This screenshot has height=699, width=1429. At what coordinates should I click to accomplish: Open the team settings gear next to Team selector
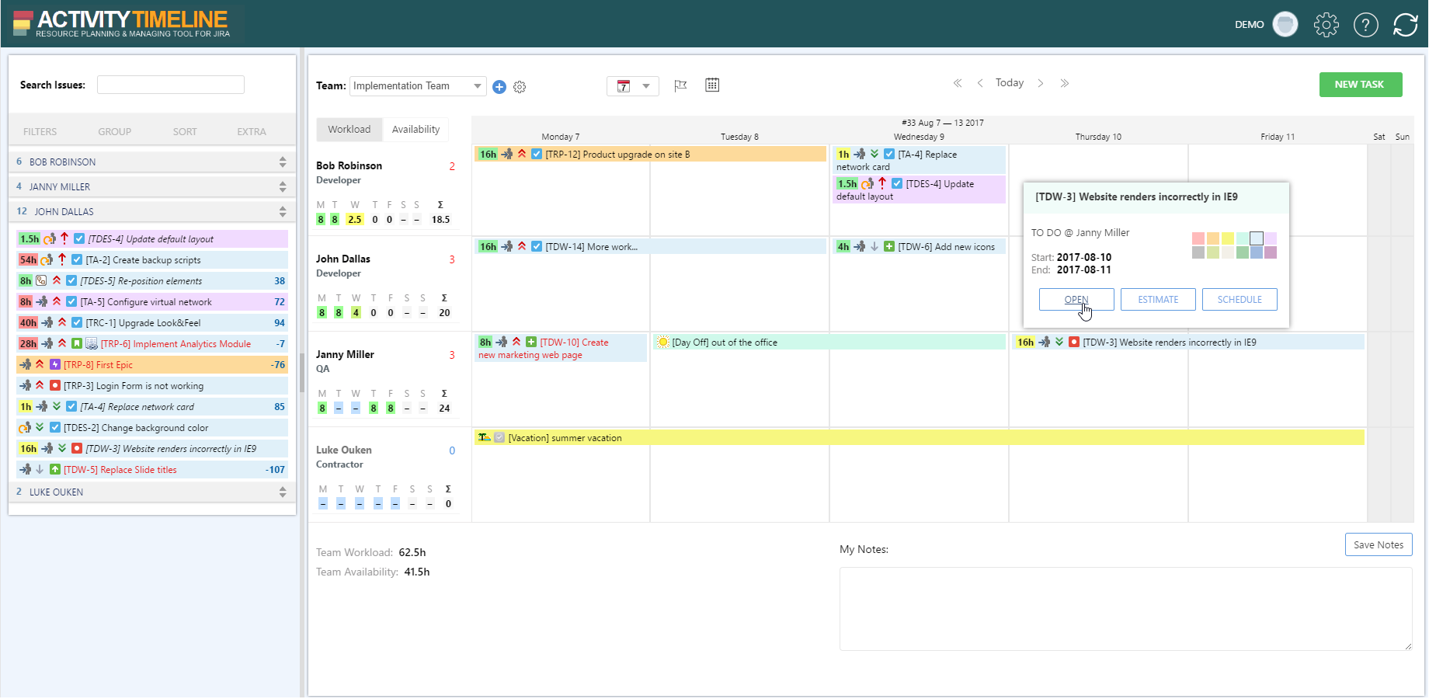click(x=520, y=86)
